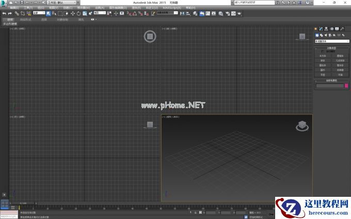Activate the Select and Rotate tool
351x219 pixels.
click(x=78, y=13)
